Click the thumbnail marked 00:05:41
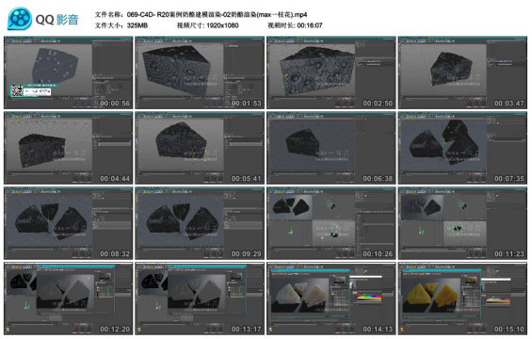Screen dimensions: 532x339 coord(200,148)
